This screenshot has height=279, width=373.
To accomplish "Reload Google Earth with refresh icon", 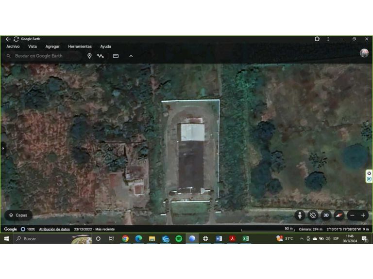I will point(16,39).
